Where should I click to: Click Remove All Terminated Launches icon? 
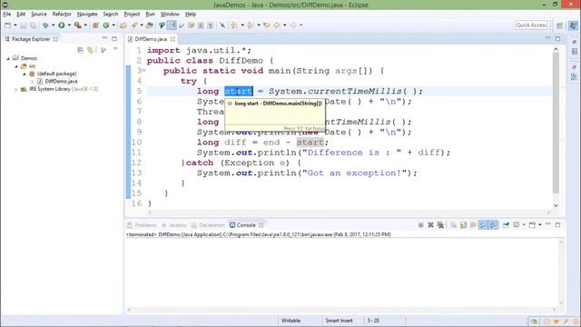coord(440,225)
